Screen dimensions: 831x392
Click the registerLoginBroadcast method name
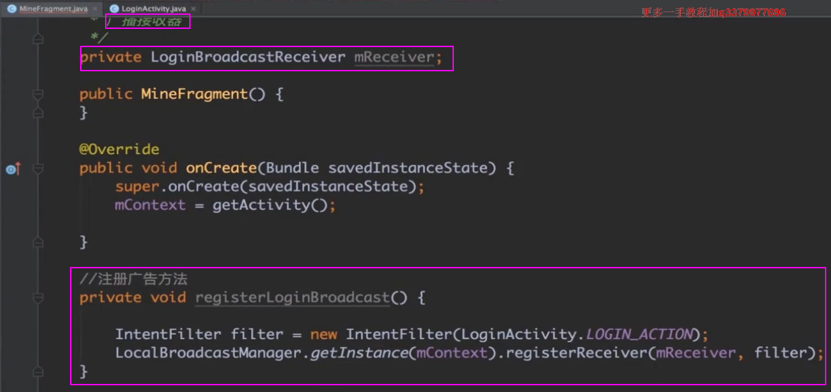pos(292,298)
